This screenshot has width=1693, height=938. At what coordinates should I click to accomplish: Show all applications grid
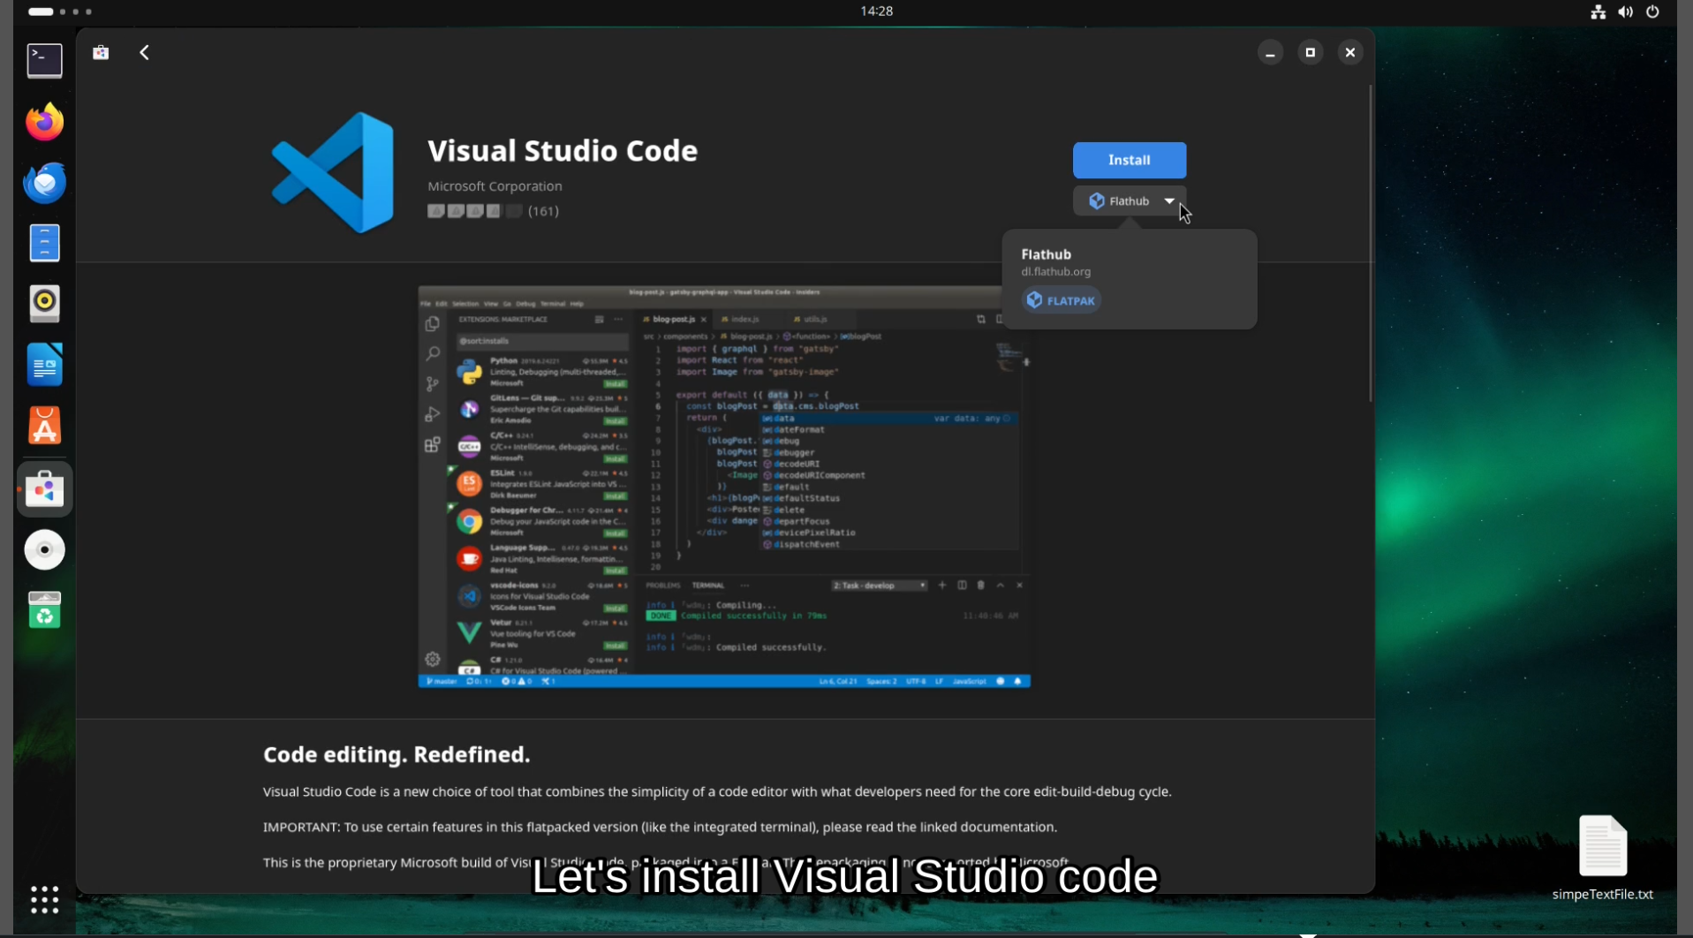point(44,899)
